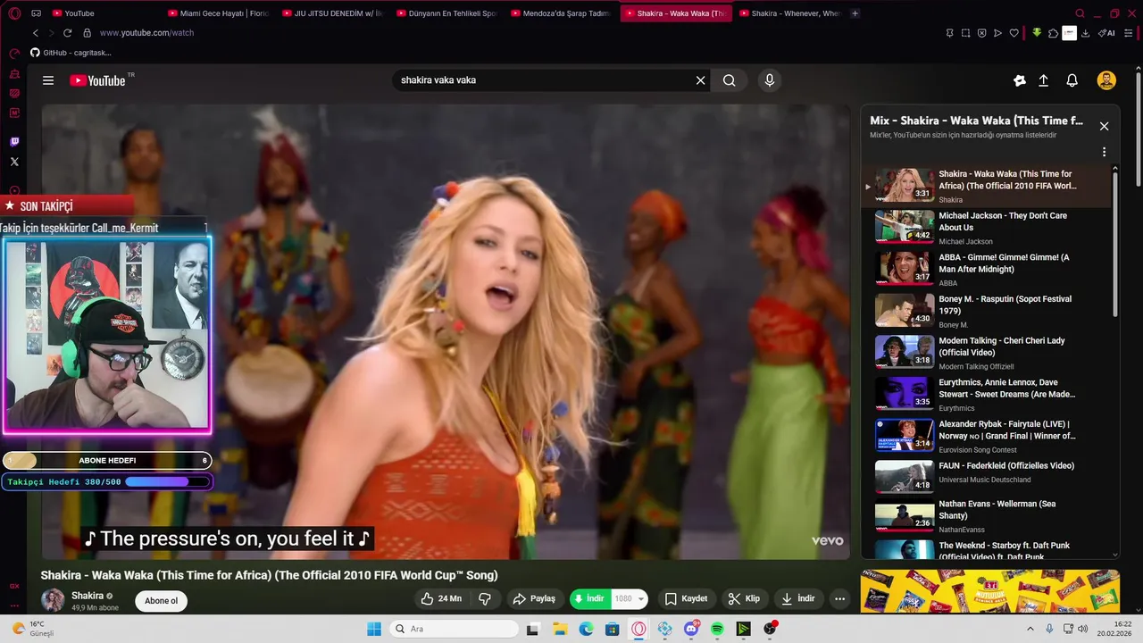Select Modern Talking Cheri Cheri Lady
This screenshot has height=643, width=1143.
tap(986, 353)
